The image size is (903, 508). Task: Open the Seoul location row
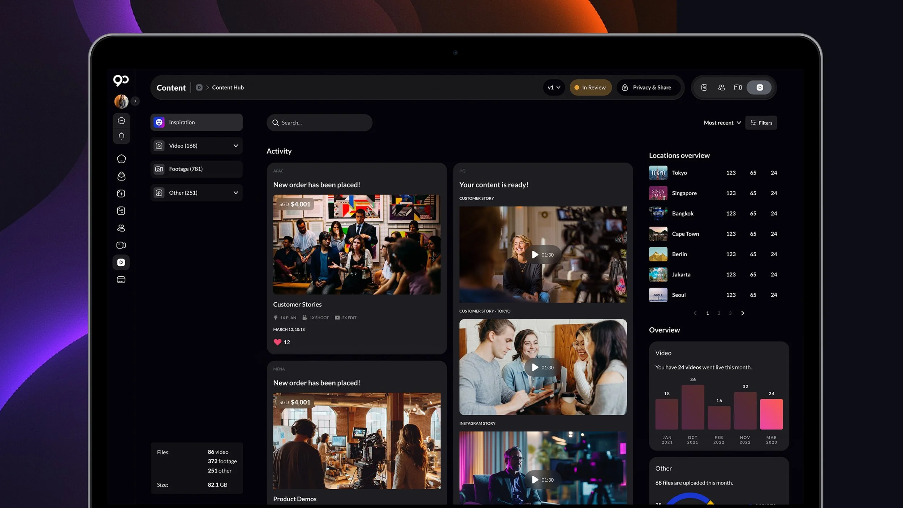(x=713, y=295)
